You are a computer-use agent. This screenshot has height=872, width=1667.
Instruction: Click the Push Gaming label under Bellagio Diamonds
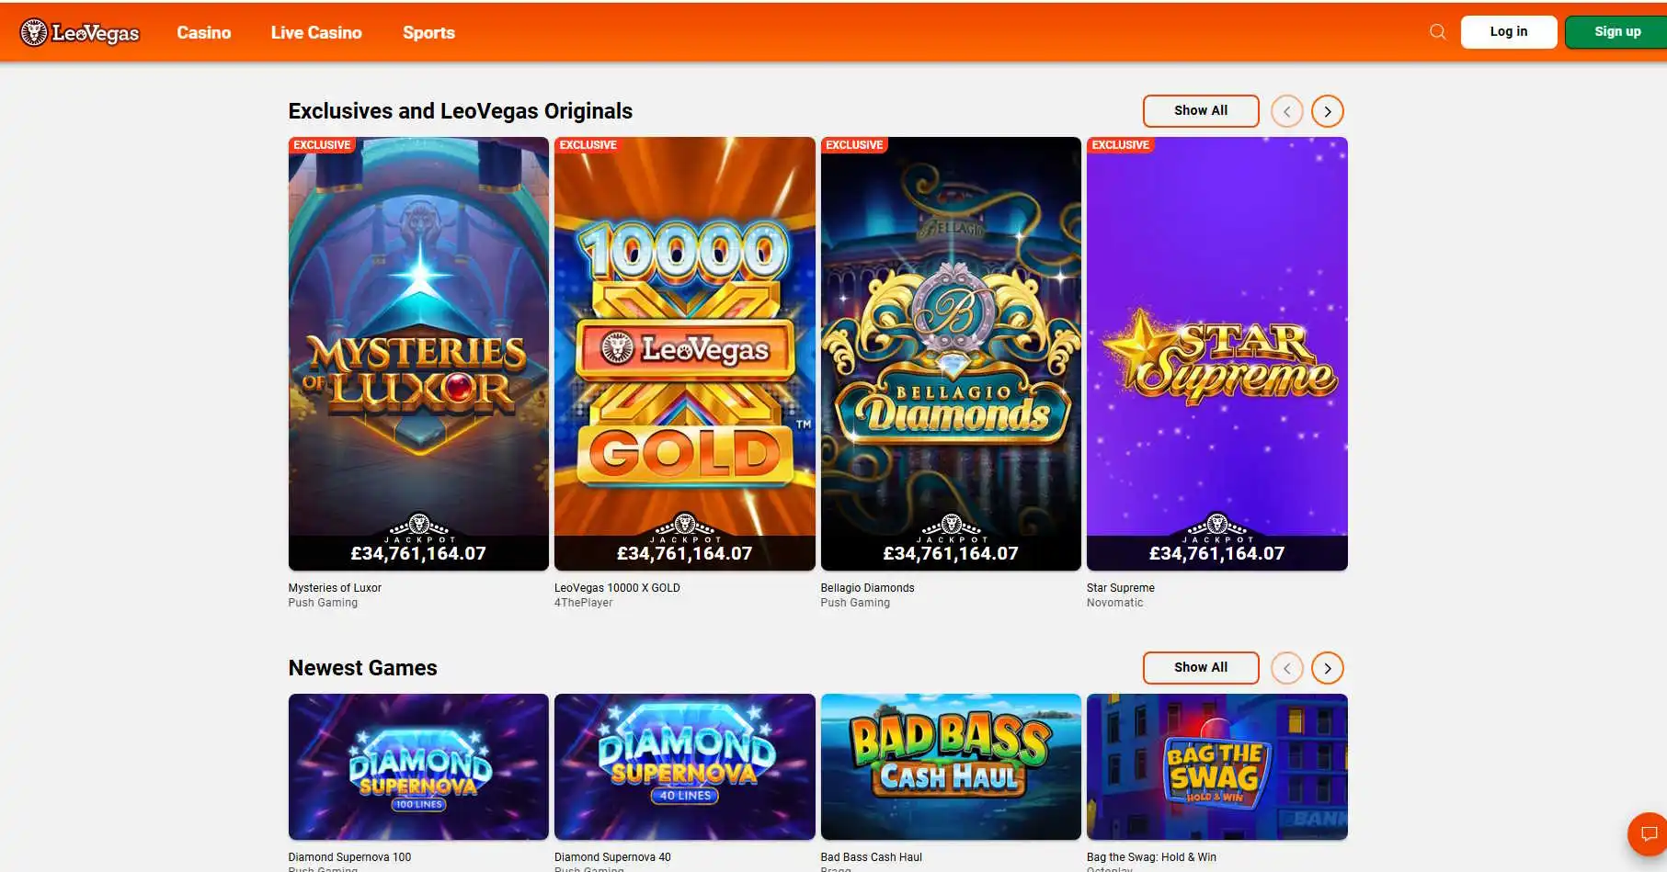tap(855, 603)
